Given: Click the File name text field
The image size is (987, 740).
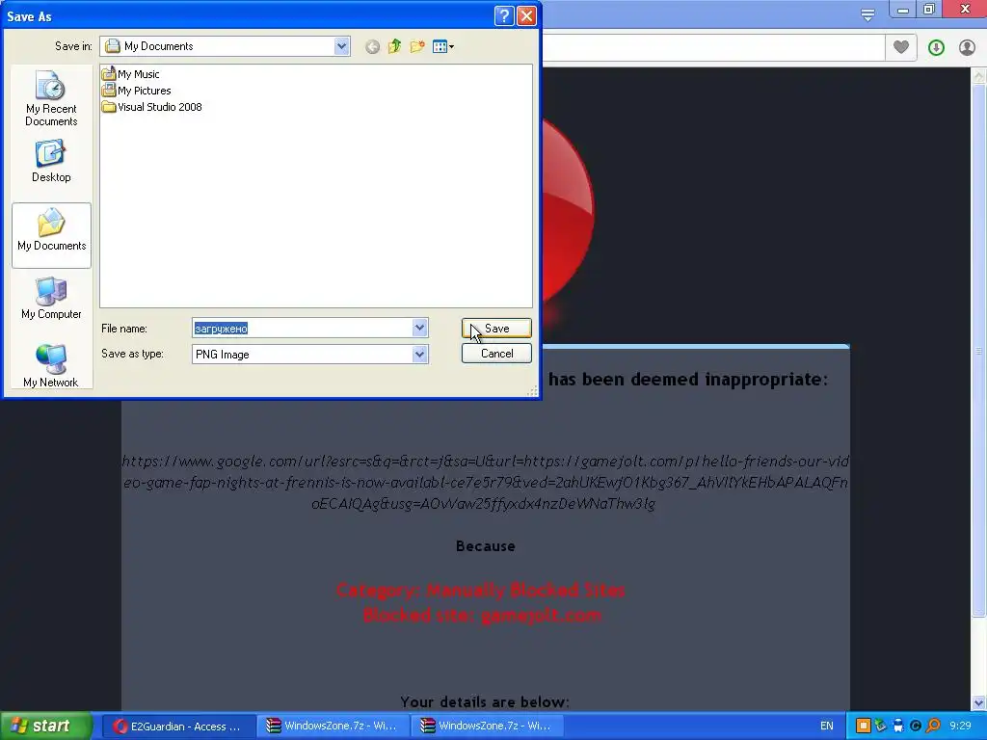Looking at the screenshot, I should point(302,328).
